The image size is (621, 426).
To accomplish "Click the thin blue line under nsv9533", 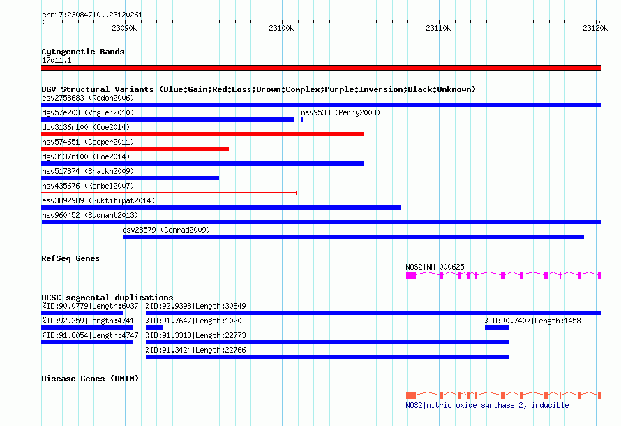I will click(x=451, y=119).
